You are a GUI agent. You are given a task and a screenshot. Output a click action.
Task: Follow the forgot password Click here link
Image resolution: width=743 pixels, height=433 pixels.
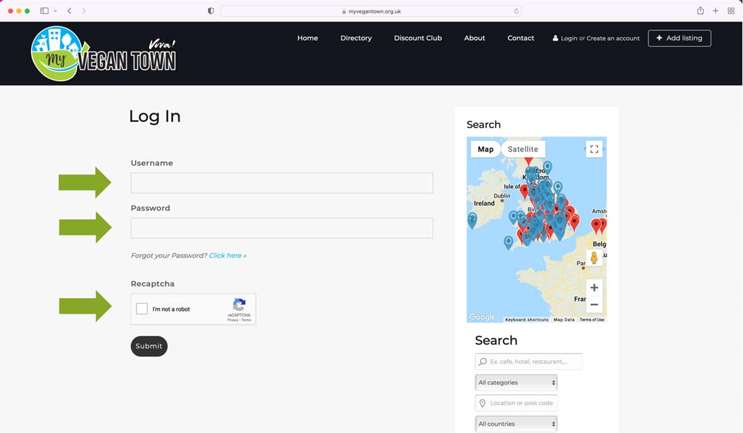pos(228,256)
